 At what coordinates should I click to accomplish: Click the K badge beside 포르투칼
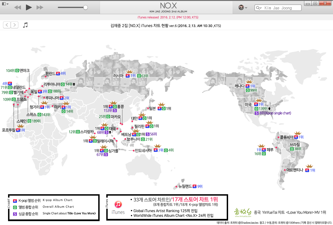pos(18,130)
